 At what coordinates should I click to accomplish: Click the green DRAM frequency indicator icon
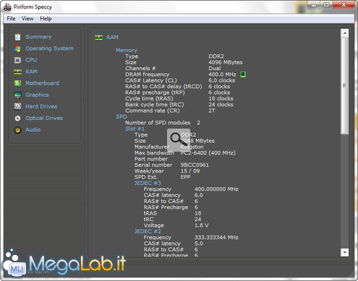(243, 74)
